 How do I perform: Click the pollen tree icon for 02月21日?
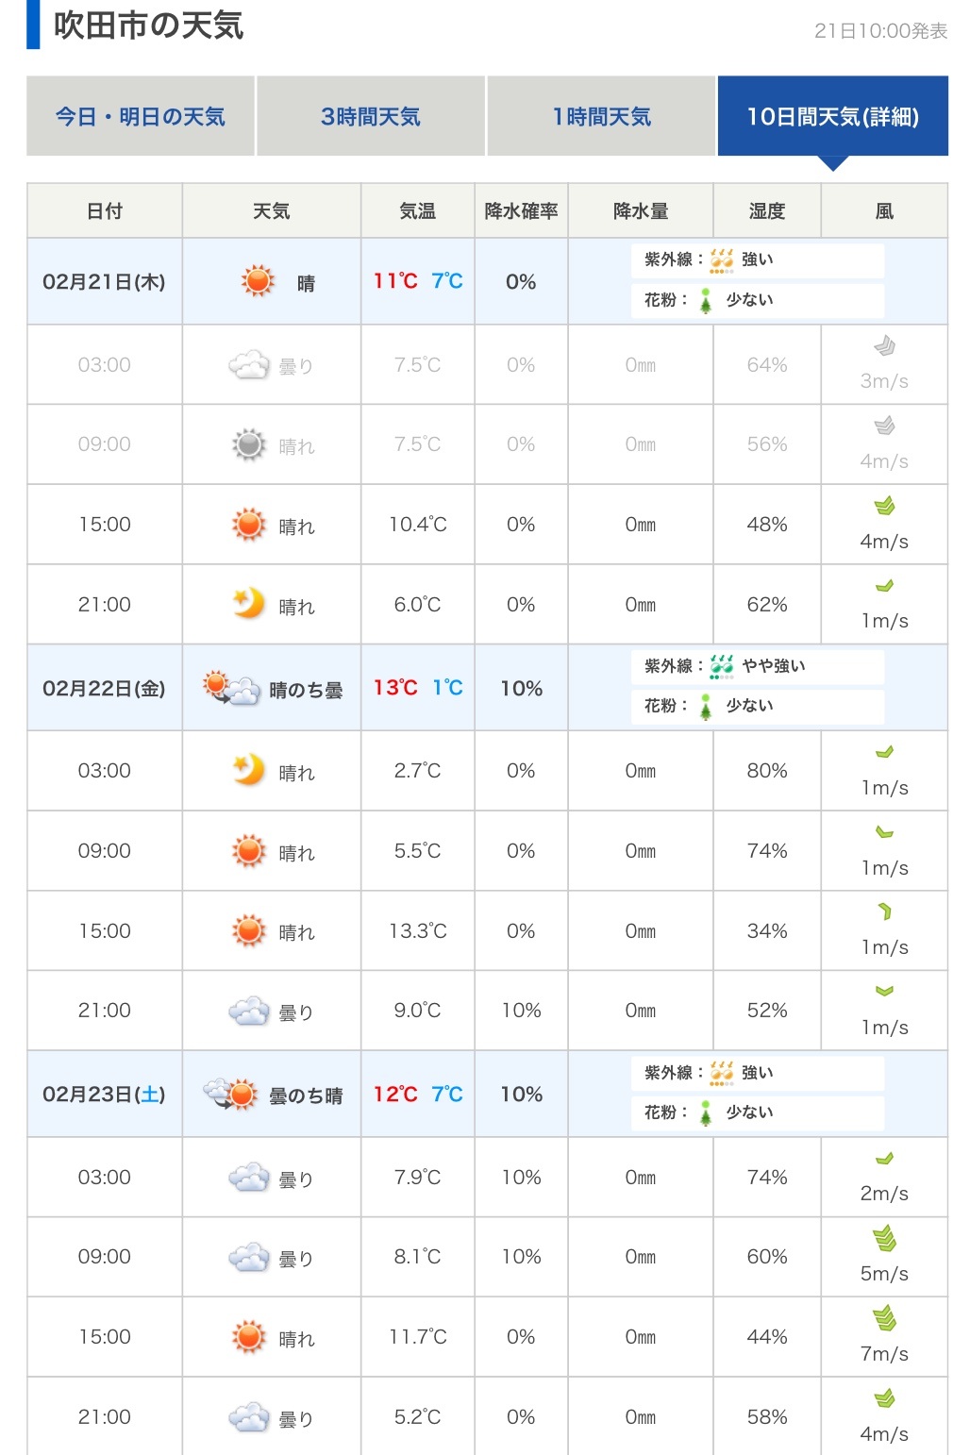pyautogui.click(x=706, y=300)
